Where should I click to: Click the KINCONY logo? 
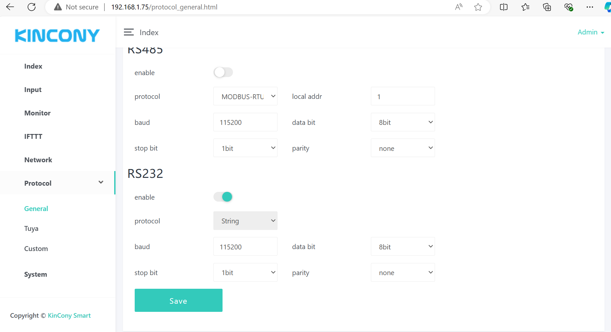pos(57,35)
